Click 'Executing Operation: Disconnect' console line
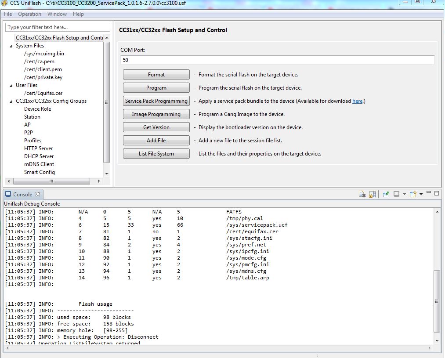The width and height of the screenshot is (445, 358). 108,337
